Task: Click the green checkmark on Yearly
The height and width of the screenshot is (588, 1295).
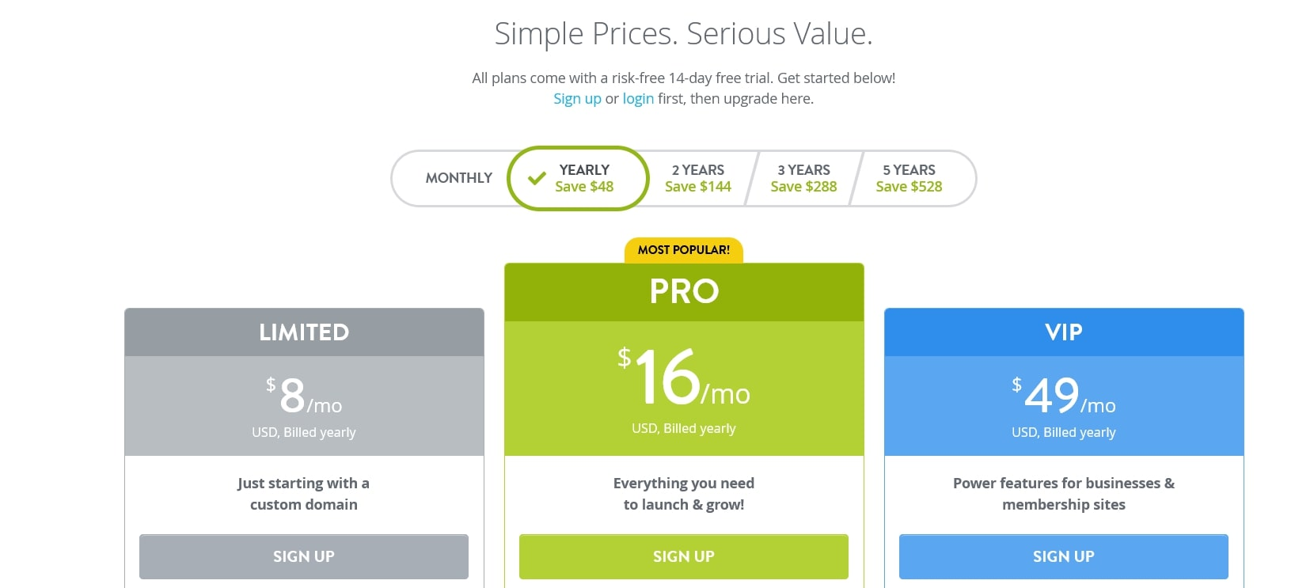Action: [537, 179]
